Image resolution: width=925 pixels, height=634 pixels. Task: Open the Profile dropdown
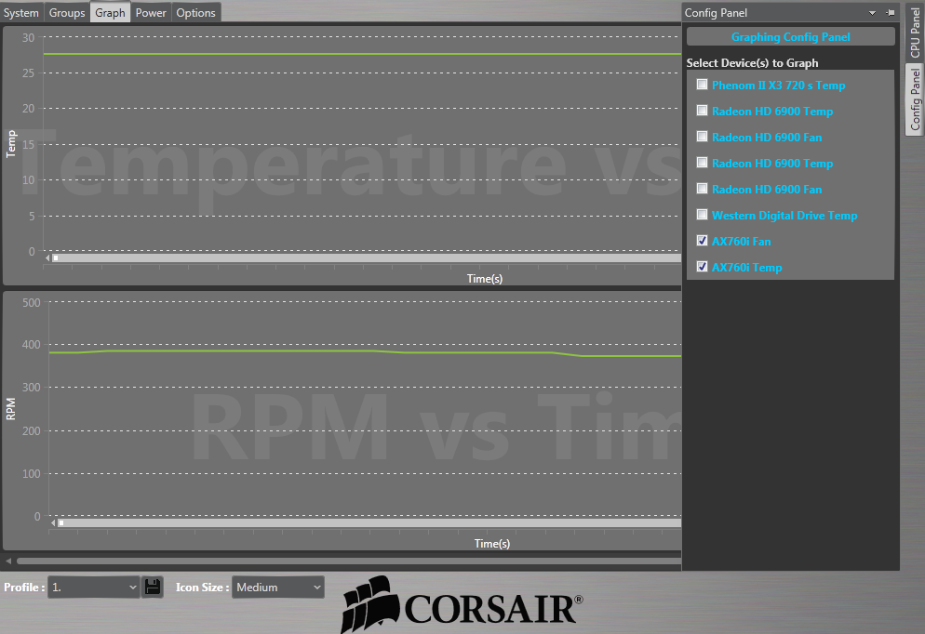point(93,587)
